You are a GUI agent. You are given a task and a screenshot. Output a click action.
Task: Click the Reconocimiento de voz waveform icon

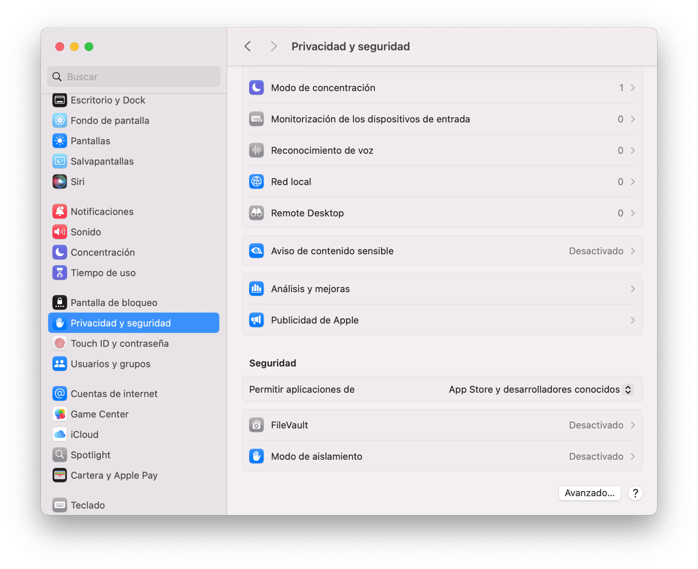coord(257,150)
